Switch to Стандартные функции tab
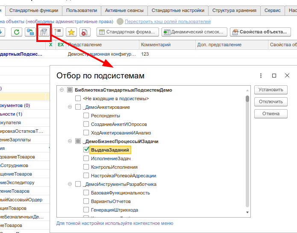This screenshot has height=233, width=297. pos(34,10)
